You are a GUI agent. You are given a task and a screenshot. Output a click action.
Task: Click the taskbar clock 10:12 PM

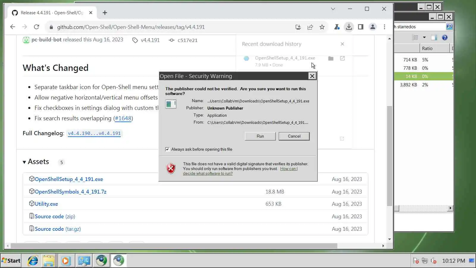pyautogui.click(x=453, y=261)
